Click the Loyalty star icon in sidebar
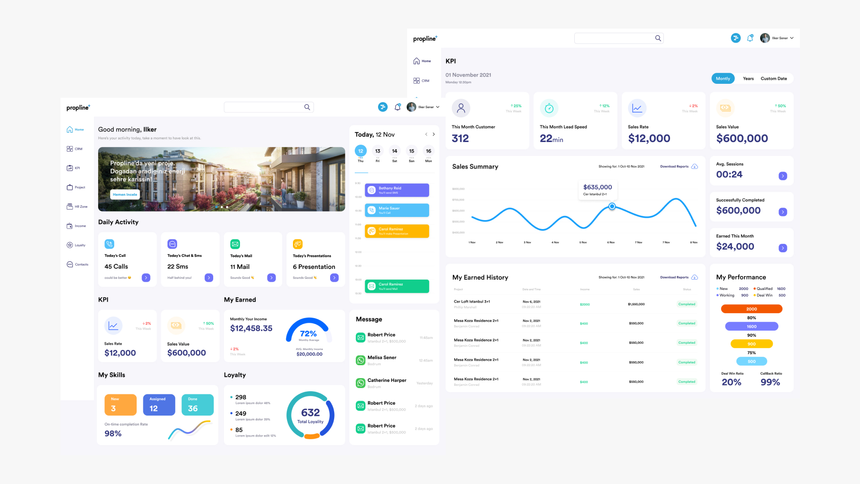 click(x=70, y=245)
